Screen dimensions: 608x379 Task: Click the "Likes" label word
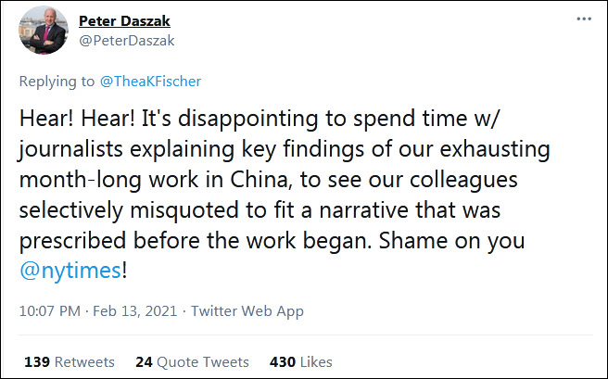[315, 361]
